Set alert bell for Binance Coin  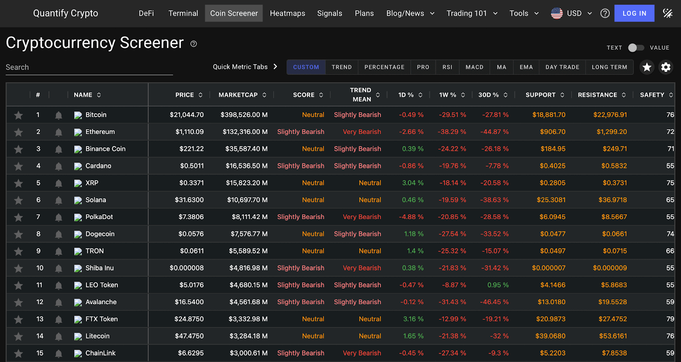point(59,149)
